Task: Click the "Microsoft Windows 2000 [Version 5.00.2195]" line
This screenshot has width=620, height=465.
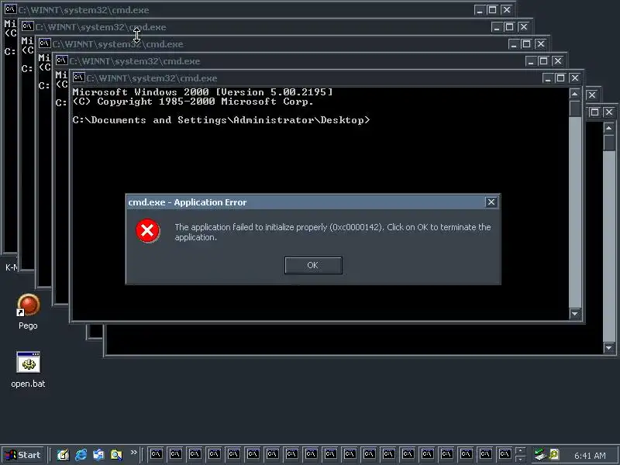Action: [x=202, y=92]
